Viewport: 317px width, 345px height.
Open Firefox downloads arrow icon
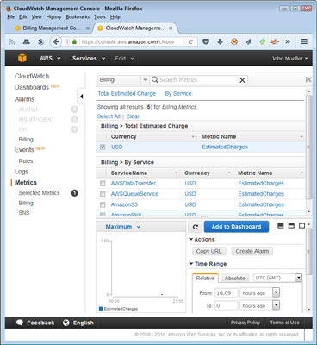(220, 41)
